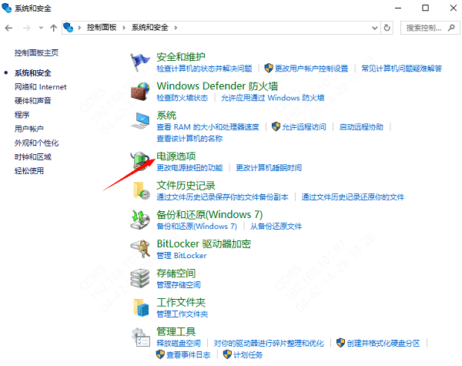462x366 pixels.
Task: Select 系统和安全 in the sidebar
Action: [32, 73]
